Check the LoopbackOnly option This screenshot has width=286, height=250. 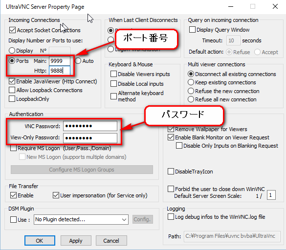coord(12,99)
